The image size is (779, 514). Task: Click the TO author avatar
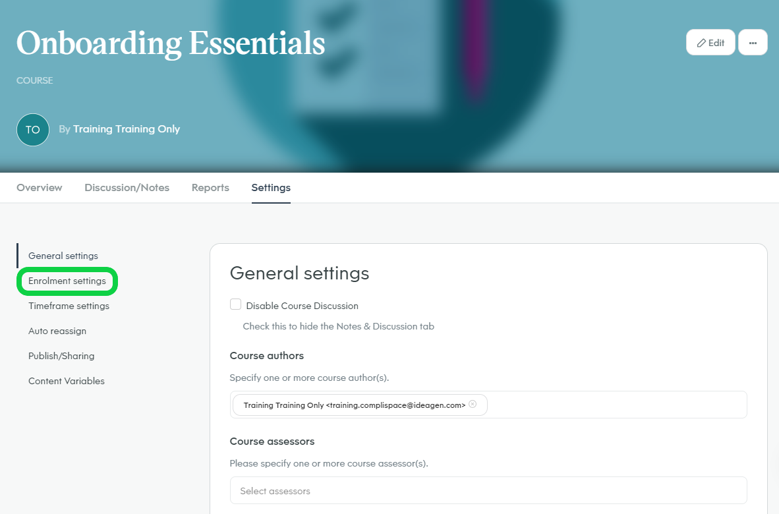click(x=33, y=130)
